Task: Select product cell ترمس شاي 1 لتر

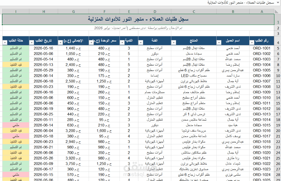Action: [x=194, y=114]
